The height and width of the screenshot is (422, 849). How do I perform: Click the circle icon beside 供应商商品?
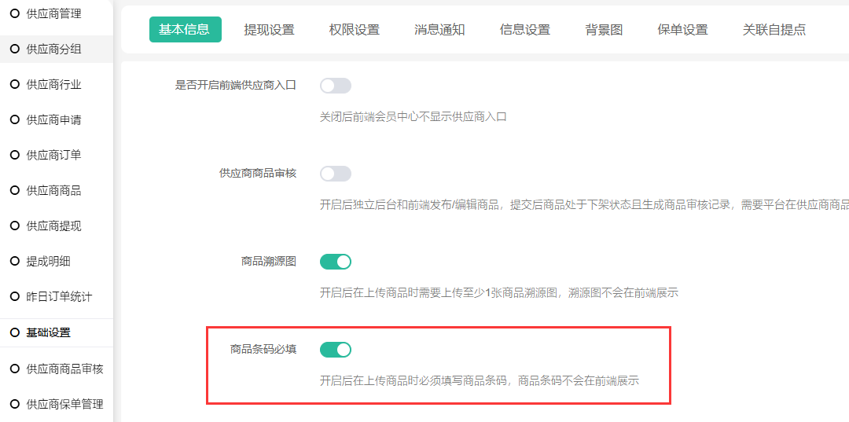tap(14, 190)
